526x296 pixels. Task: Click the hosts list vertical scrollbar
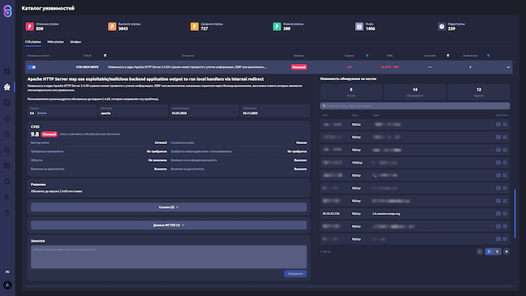coord(515,214)
